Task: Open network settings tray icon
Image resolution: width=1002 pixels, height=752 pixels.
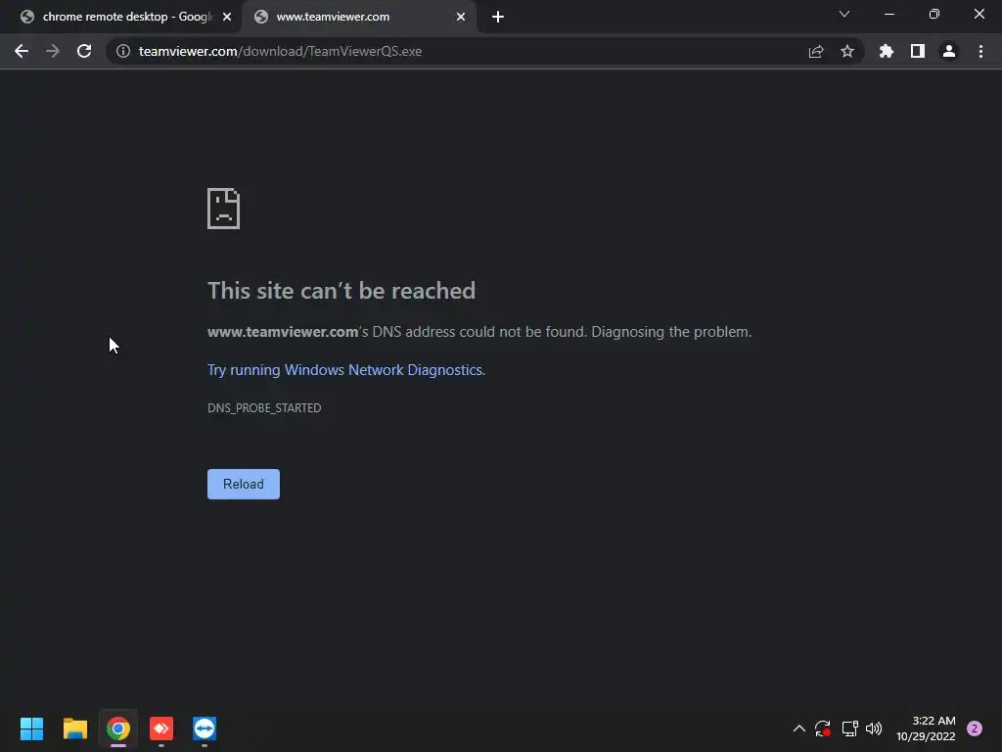Action: 849,728
